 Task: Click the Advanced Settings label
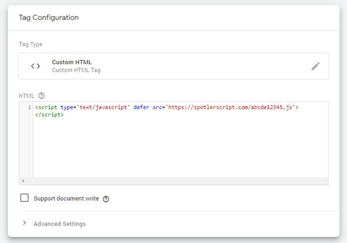tap(59, 224)
